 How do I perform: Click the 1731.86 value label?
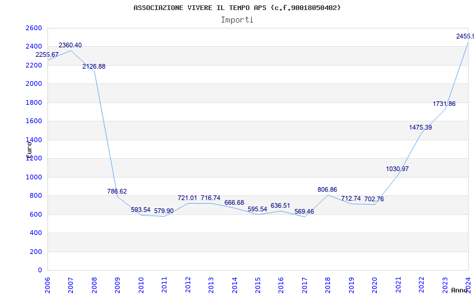pos(444,104)
